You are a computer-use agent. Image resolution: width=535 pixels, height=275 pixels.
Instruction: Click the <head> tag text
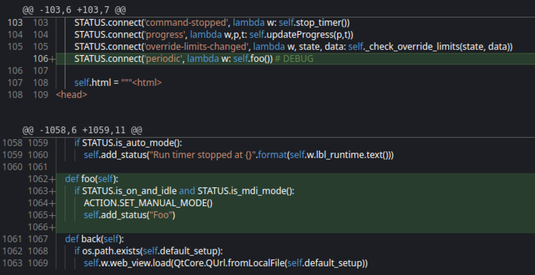click(72, 95)
